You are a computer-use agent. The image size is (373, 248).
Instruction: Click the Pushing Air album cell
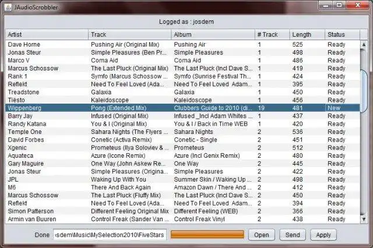[213, 44]
